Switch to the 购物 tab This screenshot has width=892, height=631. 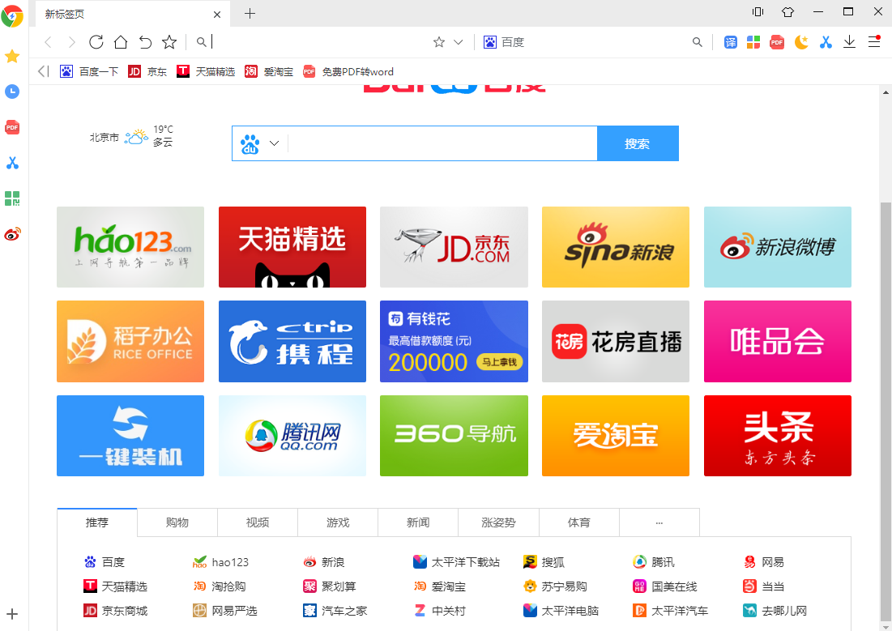pos(177,522)
